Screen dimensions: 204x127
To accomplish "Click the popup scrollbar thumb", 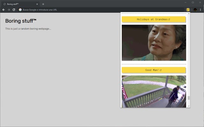I will point(189,98).
